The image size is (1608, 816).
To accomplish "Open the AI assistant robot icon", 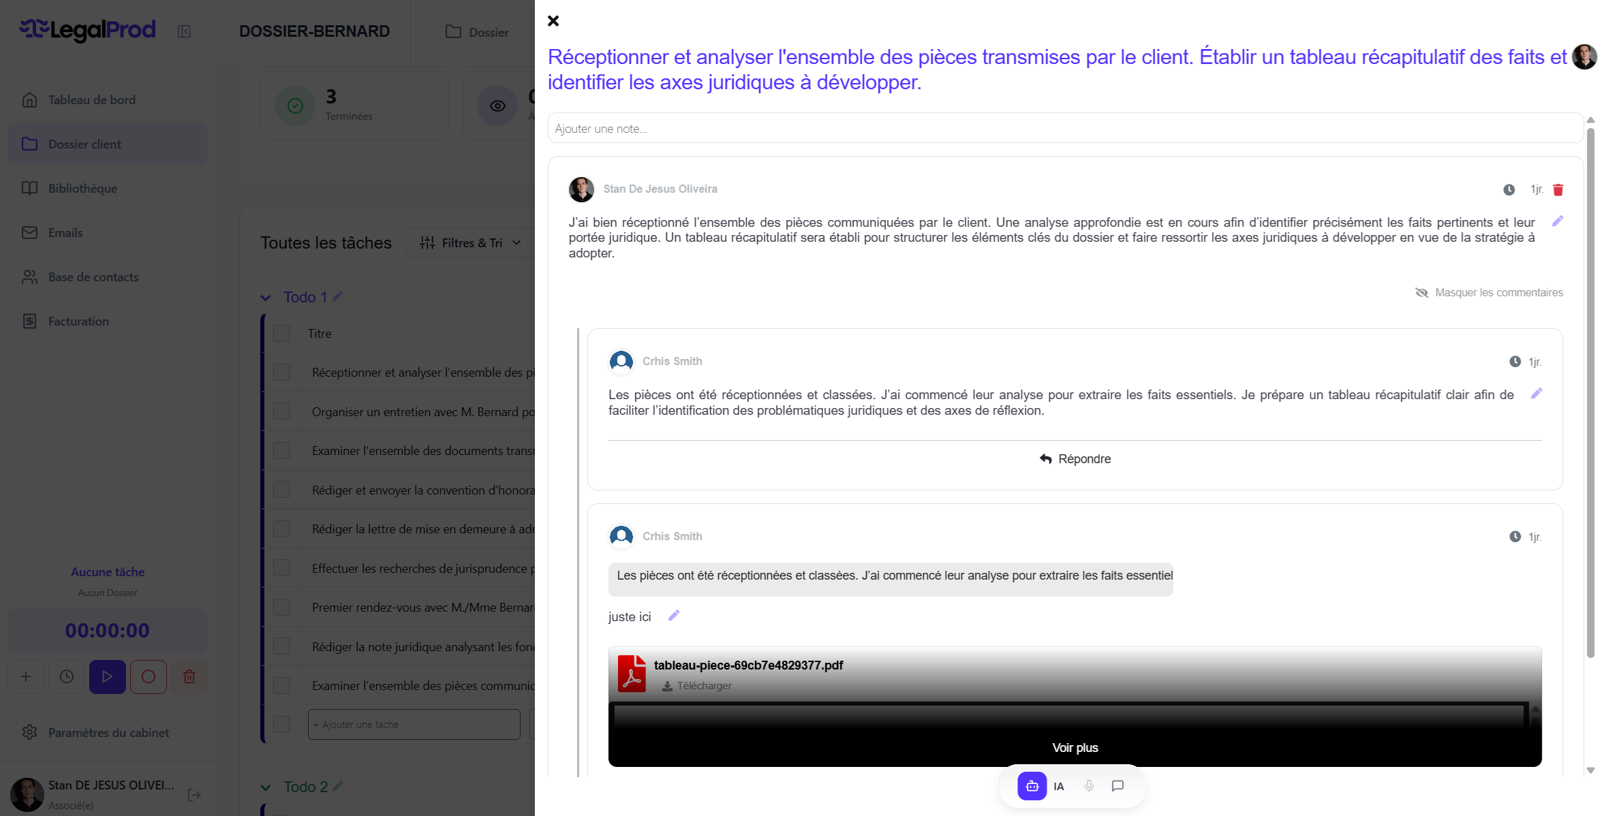I will 1032,785.
